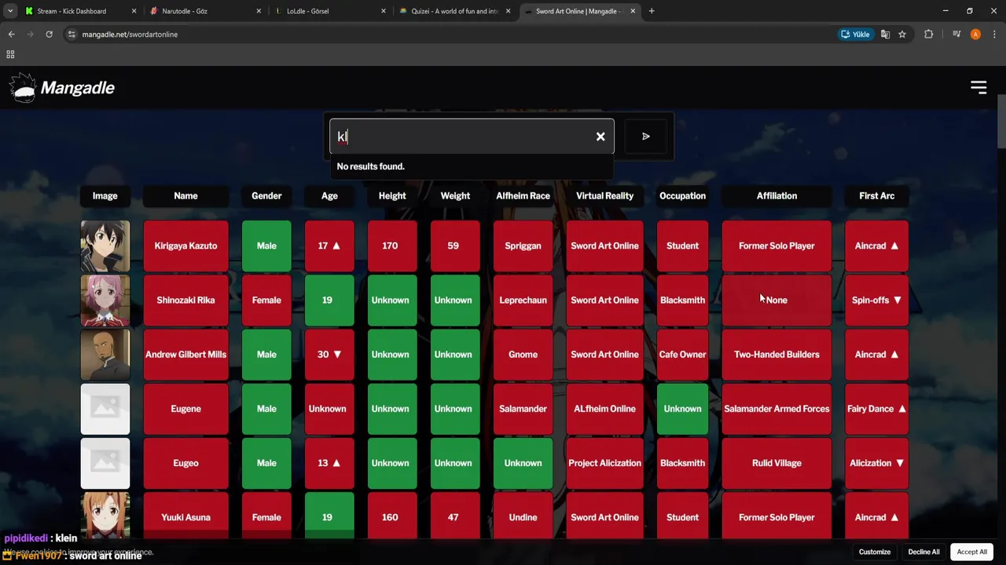Click Eugene placeholder image
This screenshot has height=565, width=1006.
point(105,409)
